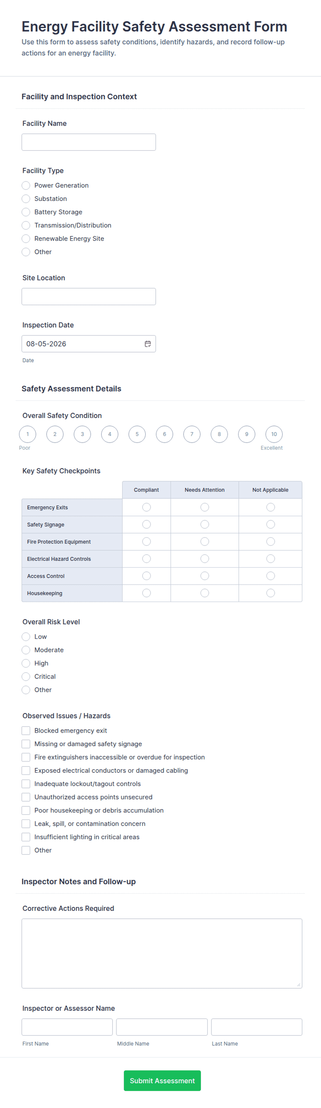Set Housekeeping to Not Applicable
321x1108 pixels.
coord(270,593)
